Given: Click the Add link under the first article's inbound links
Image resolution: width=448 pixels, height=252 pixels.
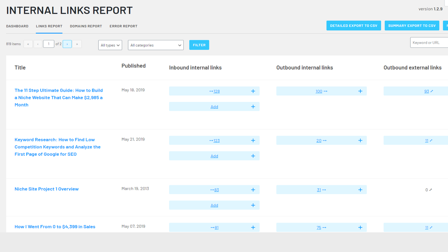Looking at the screenshot, I should [214, 106].
